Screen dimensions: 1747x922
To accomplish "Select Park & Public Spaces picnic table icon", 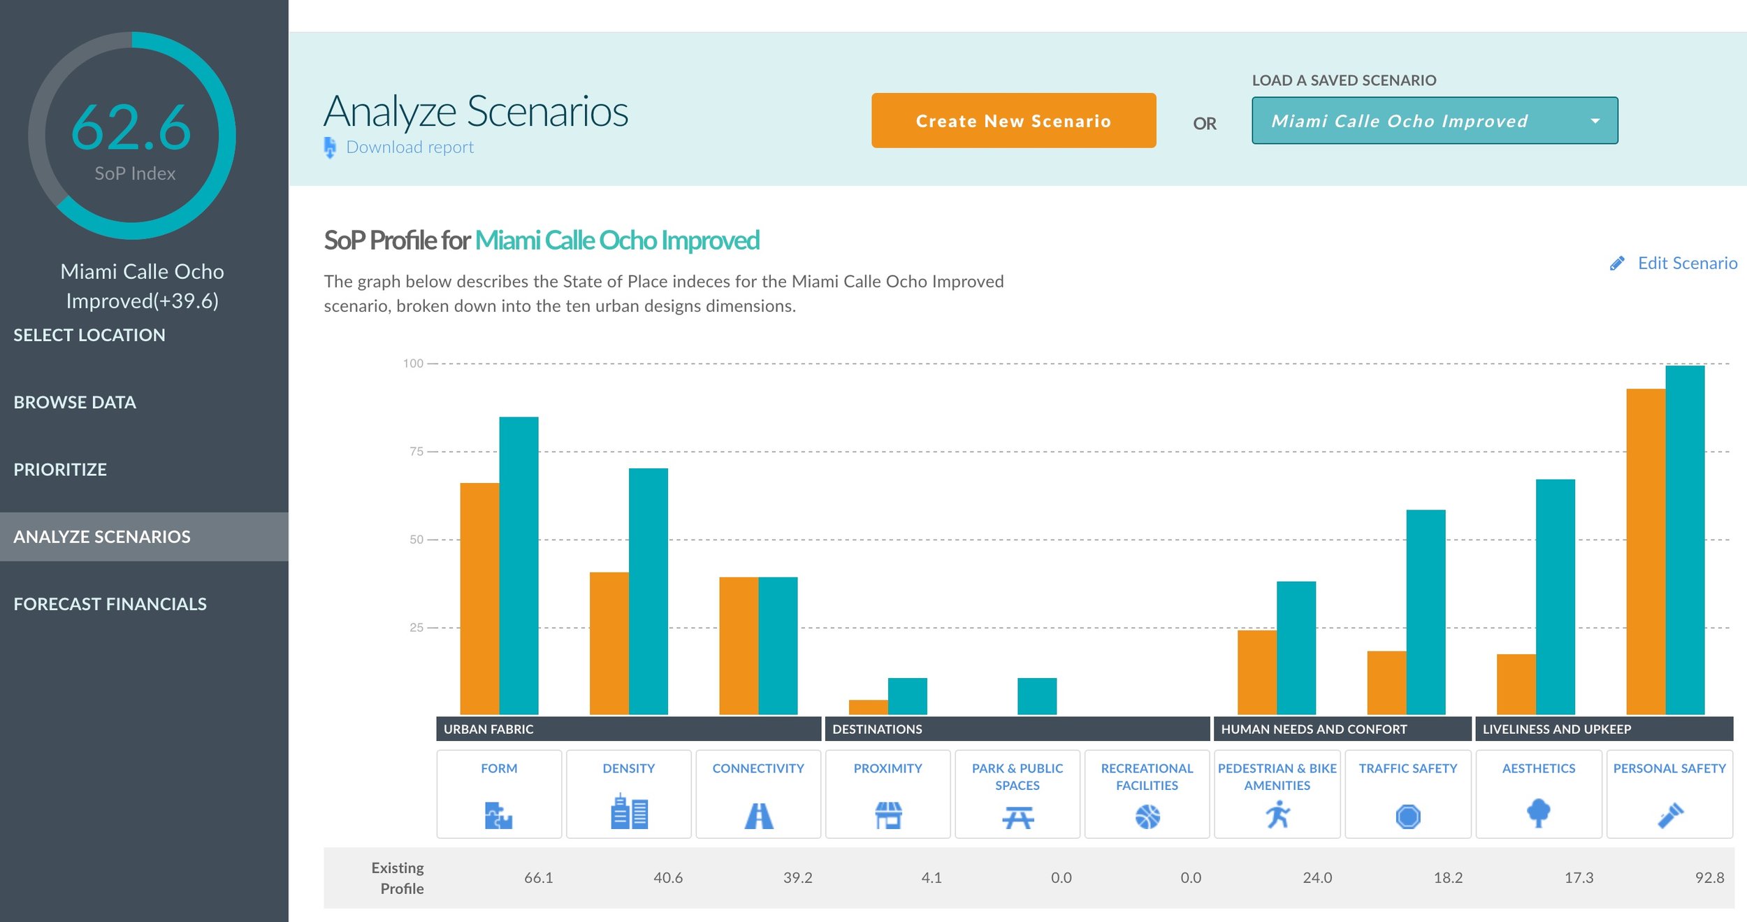I will point(1017,817).
